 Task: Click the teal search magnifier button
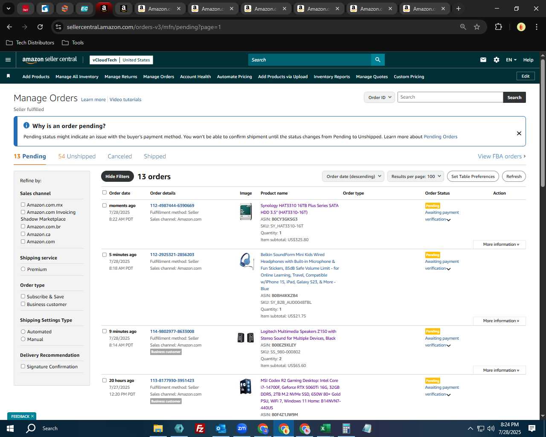click(x=378, y=60)
